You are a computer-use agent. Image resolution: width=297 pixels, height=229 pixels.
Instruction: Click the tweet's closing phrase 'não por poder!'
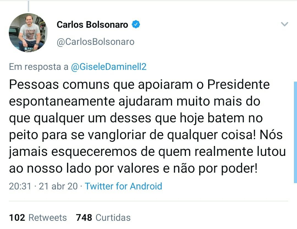point(215,169)
